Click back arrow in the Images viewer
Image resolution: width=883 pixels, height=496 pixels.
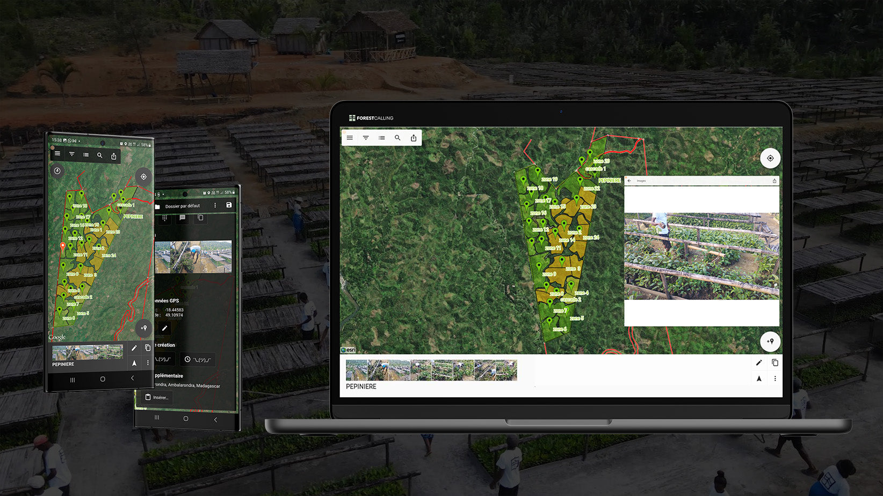[629, 181]
